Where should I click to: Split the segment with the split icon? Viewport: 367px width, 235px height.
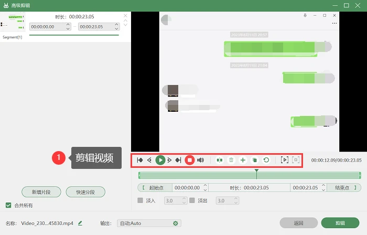coord(220,160)
